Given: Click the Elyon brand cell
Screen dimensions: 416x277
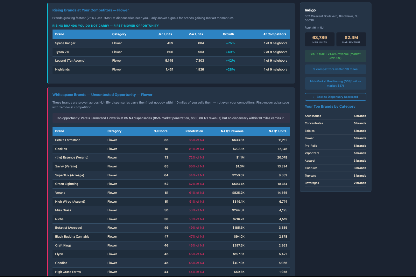Looking at the screenshot, I should (59, 254).
